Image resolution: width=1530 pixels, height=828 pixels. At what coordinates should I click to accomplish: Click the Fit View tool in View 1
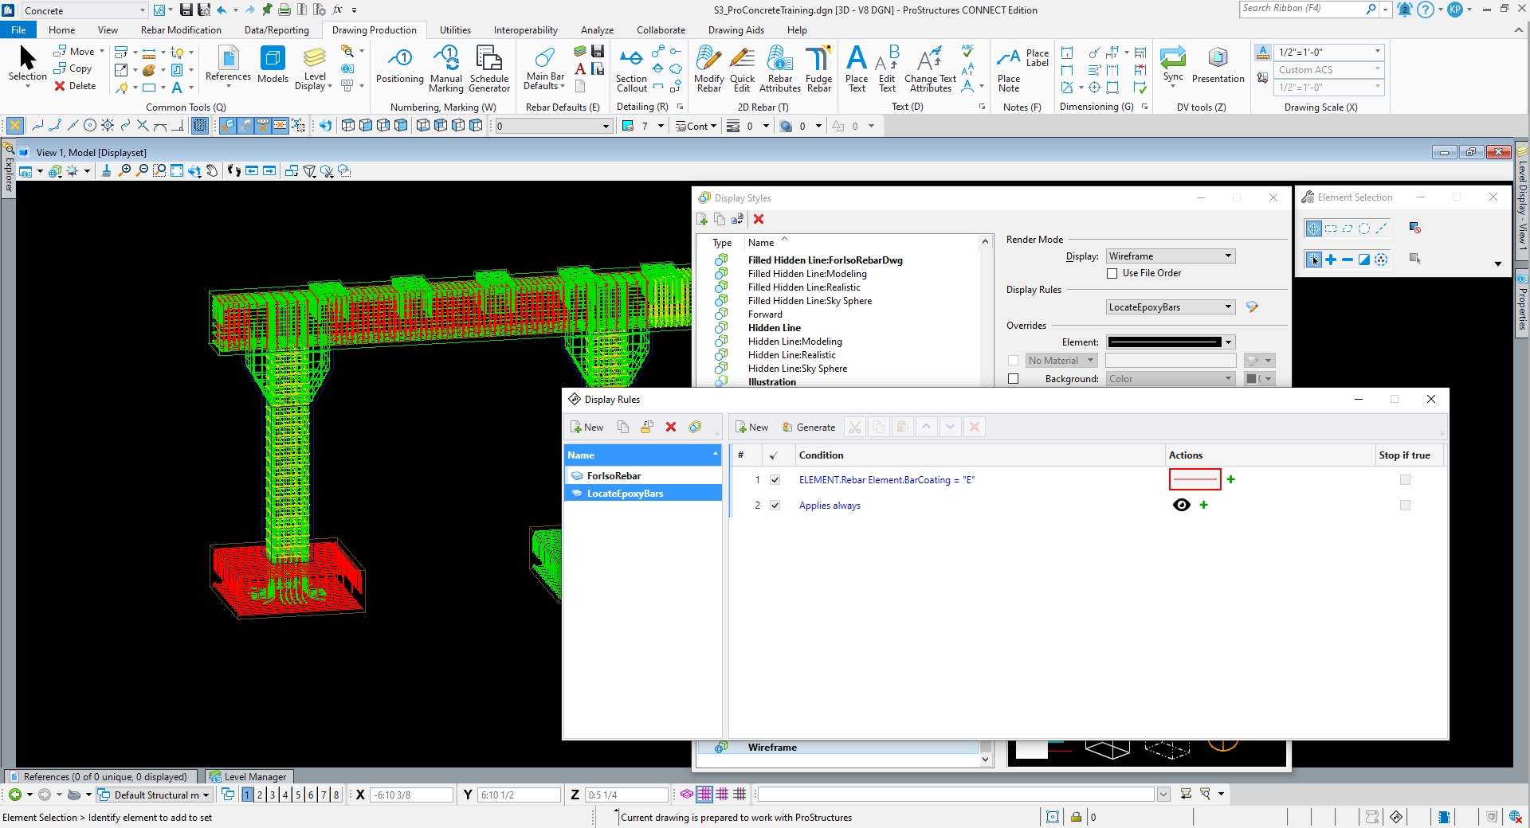177,171
